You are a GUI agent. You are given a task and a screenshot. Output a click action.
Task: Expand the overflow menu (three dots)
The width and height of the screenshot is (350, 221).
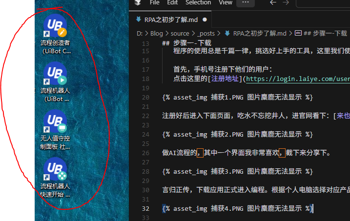coord(245,2)
